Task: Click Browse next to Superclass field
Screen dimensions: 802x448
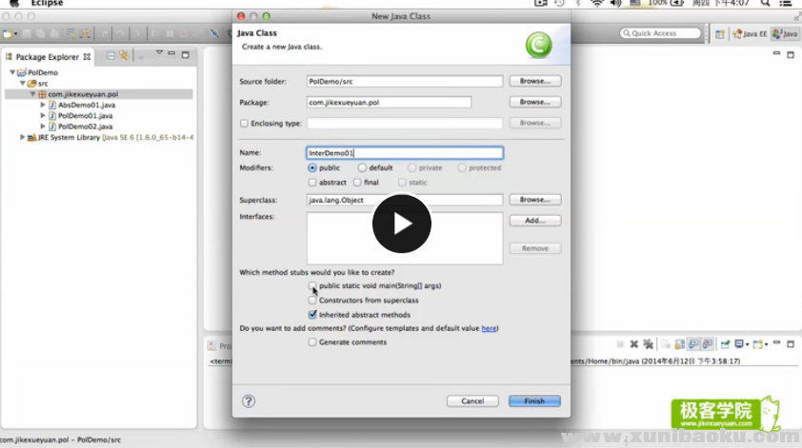Action: (x=534, y=200)
